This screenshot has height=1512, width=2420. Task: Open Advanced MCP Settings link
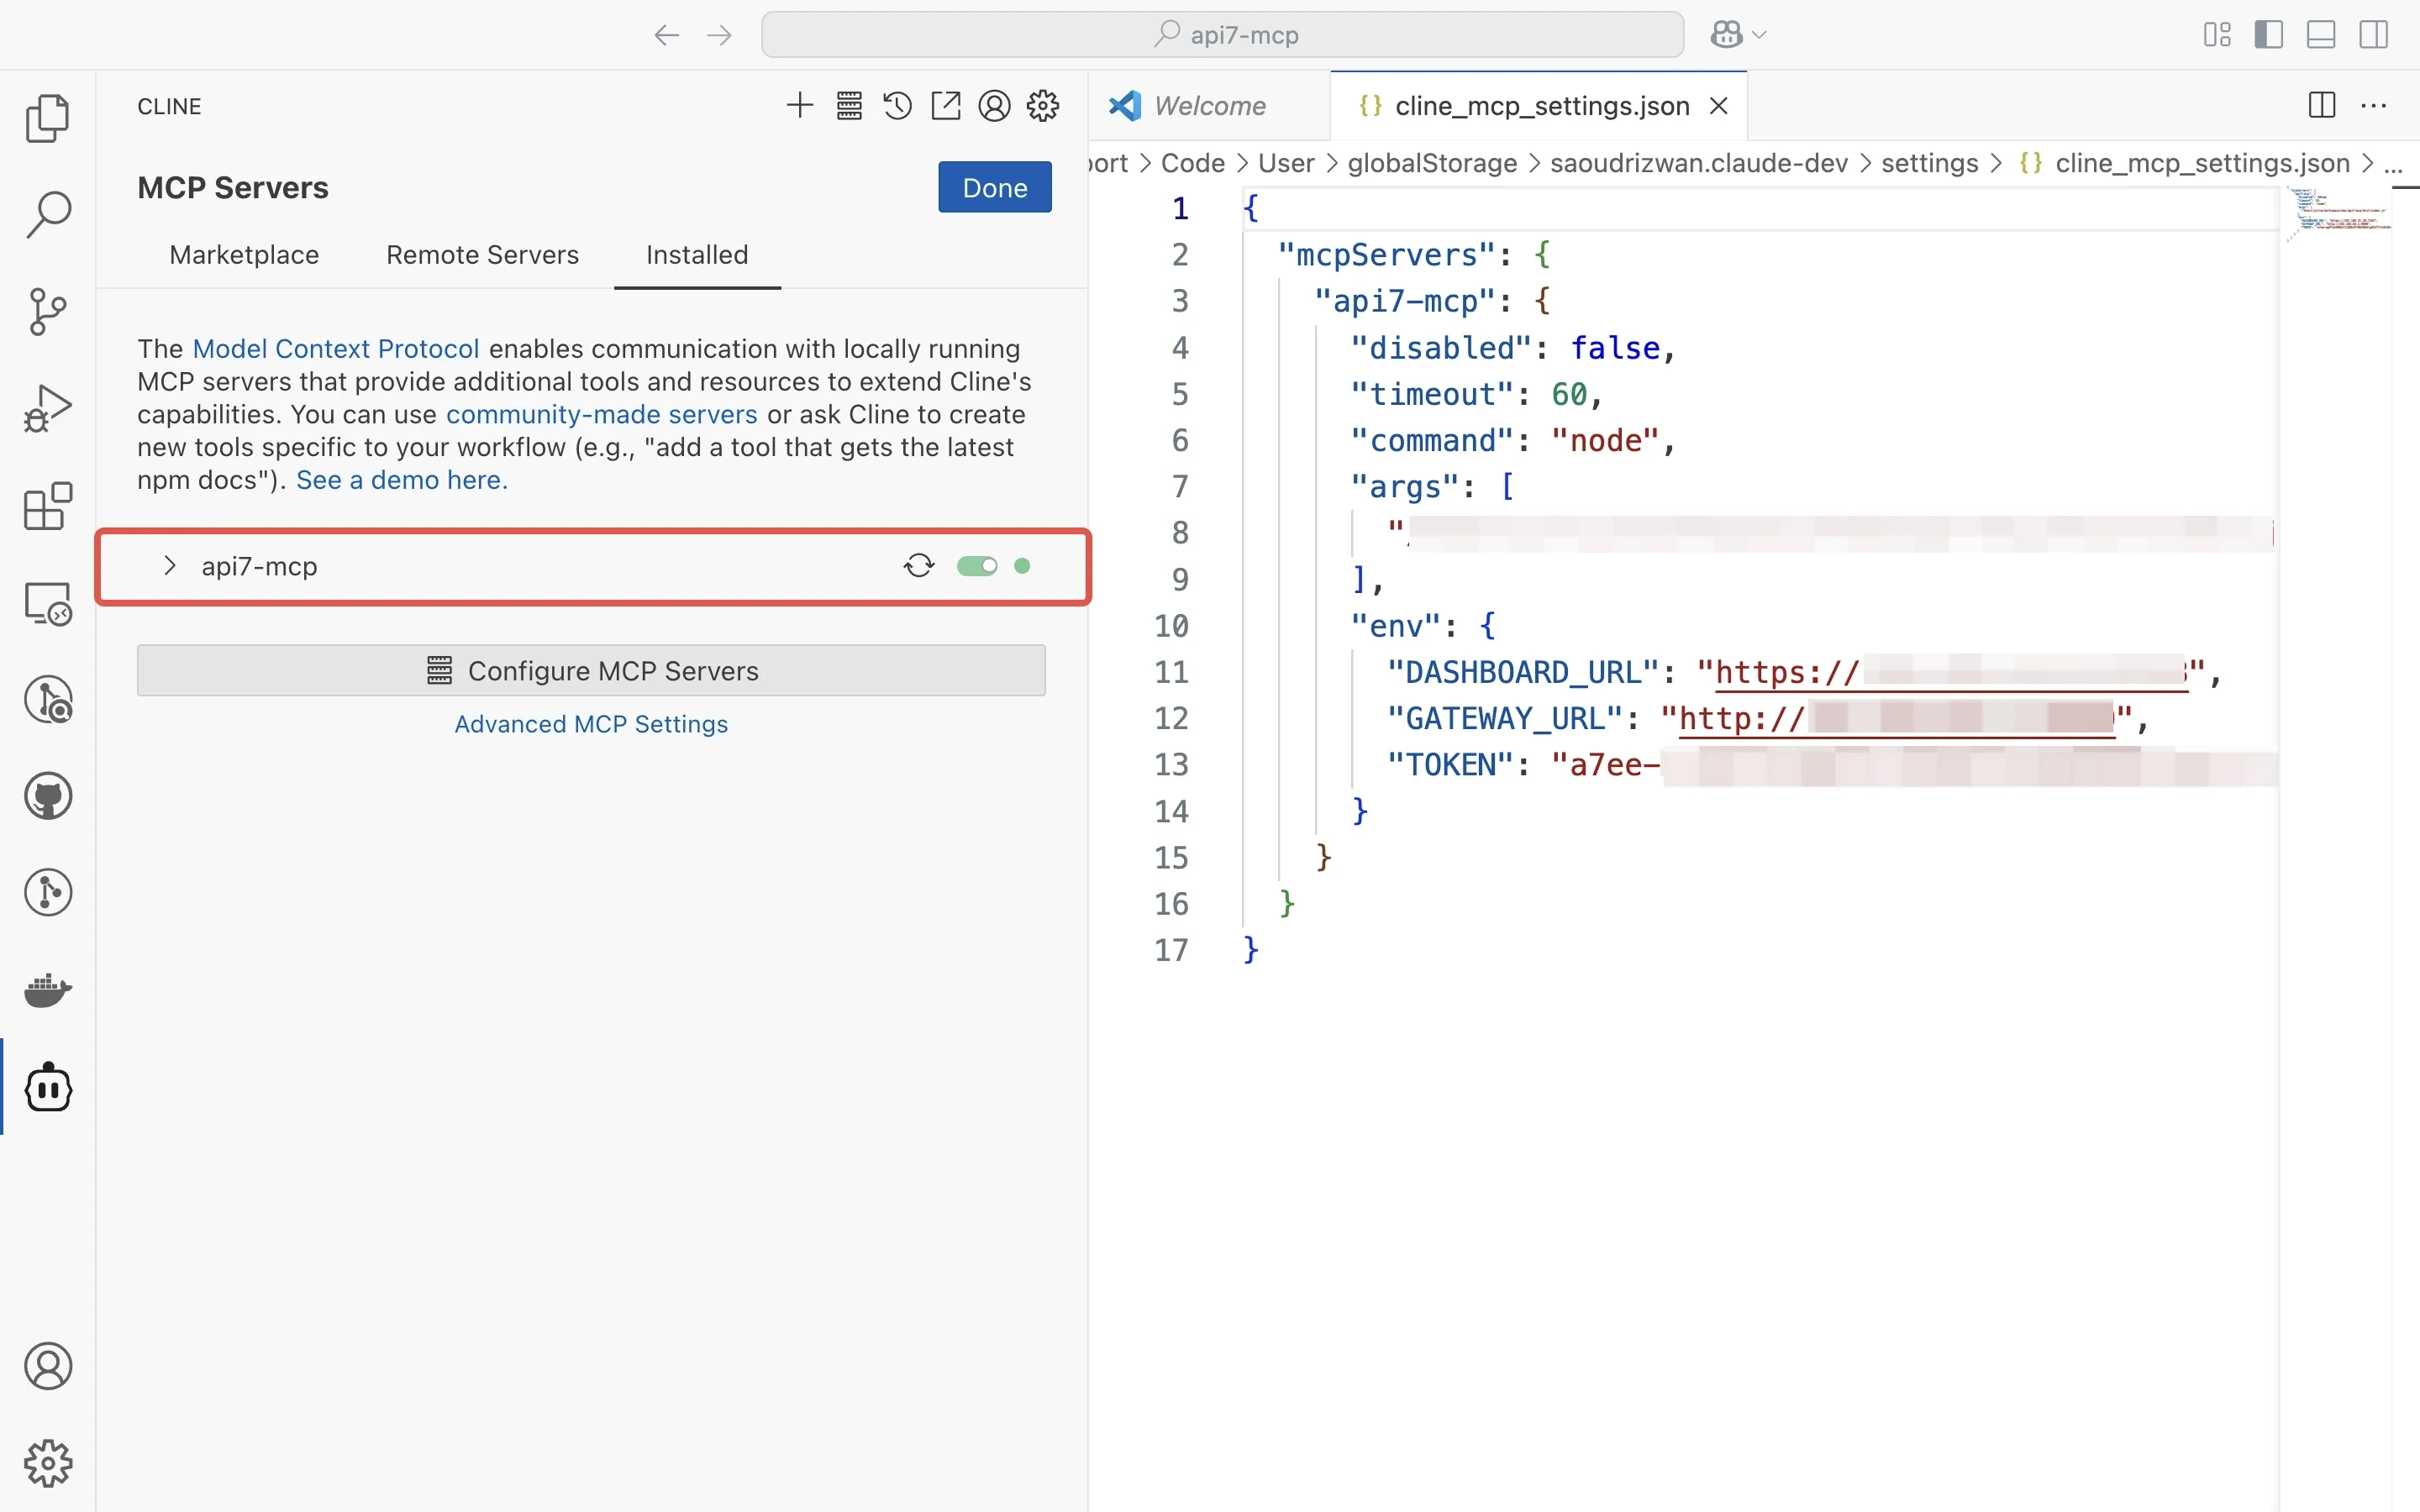tap(591, 724)
